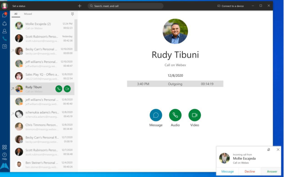Viewport: 284px width, 177px height.
Task: Click the Webex logo at sidebar bottom
Action: click(5, 167)
